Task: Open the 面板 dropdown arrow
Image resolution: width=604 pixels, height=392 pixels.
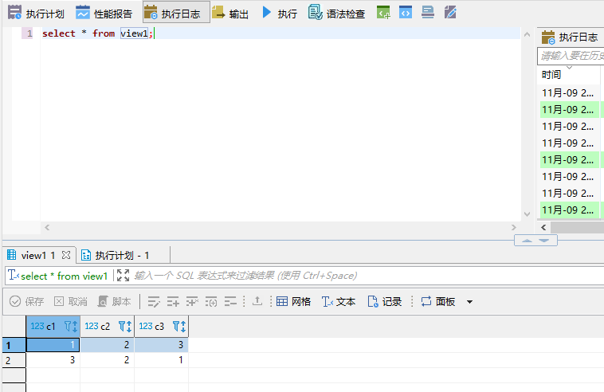Action: click(x=469, y=302)
